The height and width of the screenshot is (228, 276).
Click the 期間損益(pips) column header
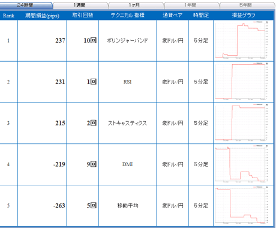pos(42,16)
